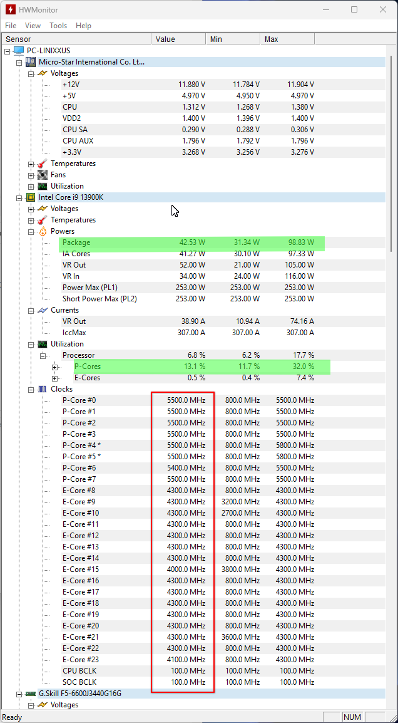Viewport: 398px width, 723px height.
Task: Click the CPU Voltages lightning icon
Action: (43, 209)
